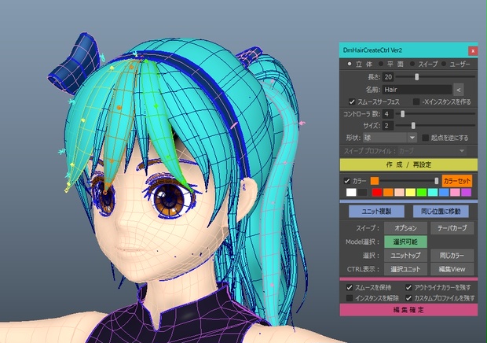Open the 形状 dropdown showing 球

tap(390, 138)
